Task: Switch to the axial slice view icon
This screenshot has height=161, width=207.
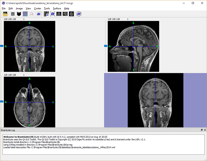Action: pyautogui.click(x=71, y=14)
